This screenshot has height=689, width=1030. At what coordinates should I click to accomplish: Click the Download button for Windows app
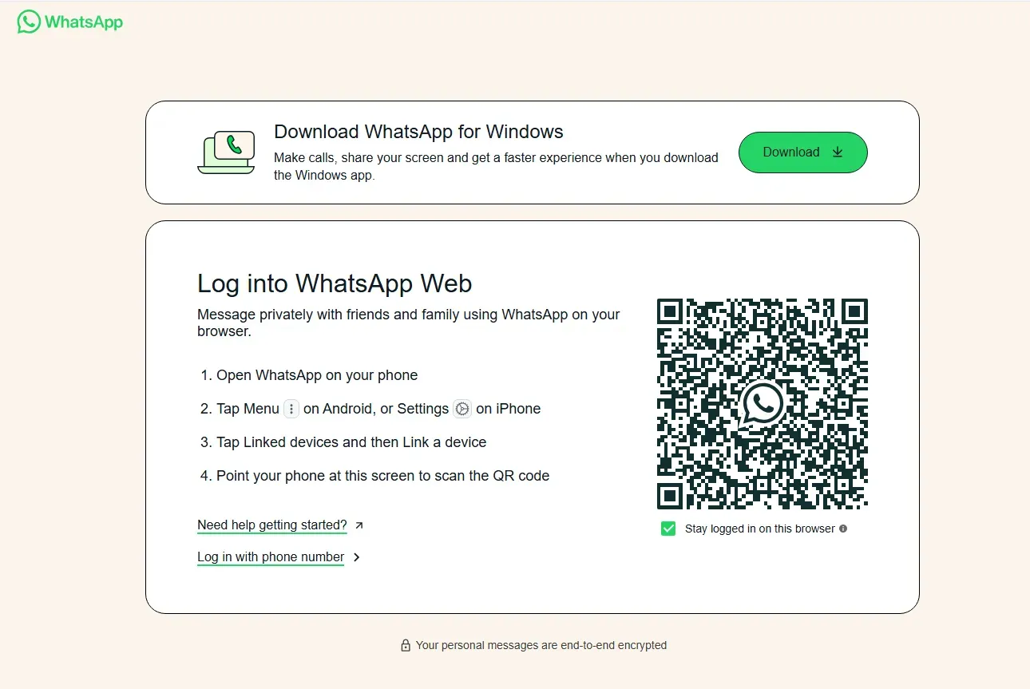point(802,152)
